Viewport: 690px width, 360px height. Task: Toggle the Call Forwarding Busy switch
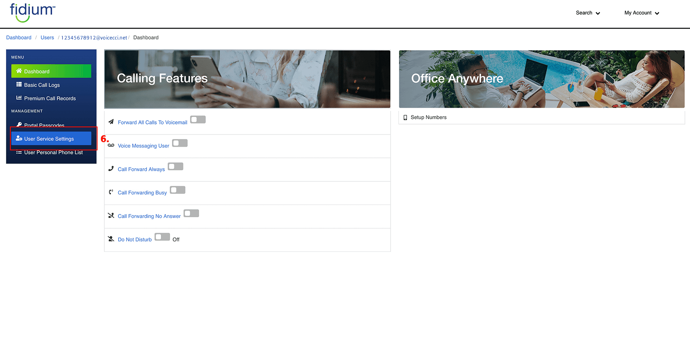(x=178, y=190)
